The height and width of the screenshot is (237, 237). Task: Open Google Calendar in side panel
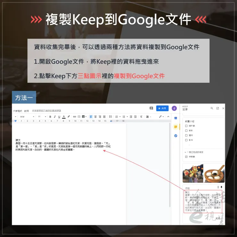pyautogui.click(x=176, y=118)
